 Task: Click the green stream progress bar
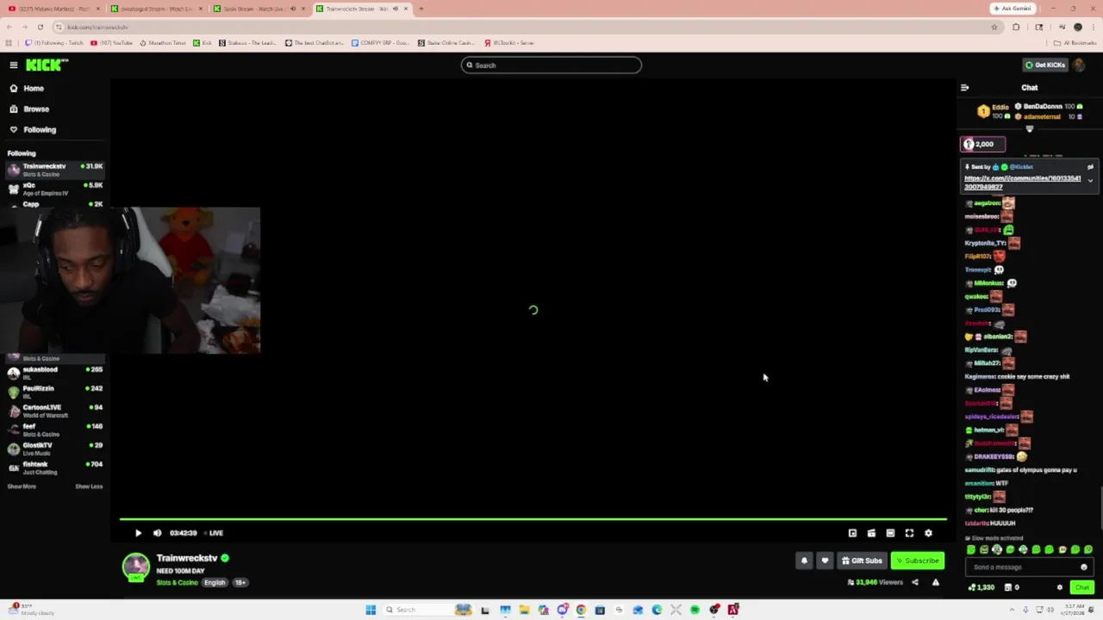point(533,519)
